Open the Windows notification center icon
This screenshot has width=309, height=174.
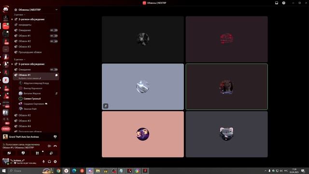pyautogui.click(x=303, y=171)
